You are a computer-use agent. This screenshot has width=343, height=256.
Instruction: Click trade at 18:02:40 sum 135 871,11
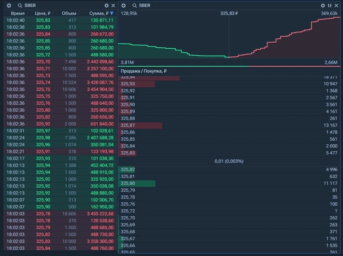click(60, 20)
